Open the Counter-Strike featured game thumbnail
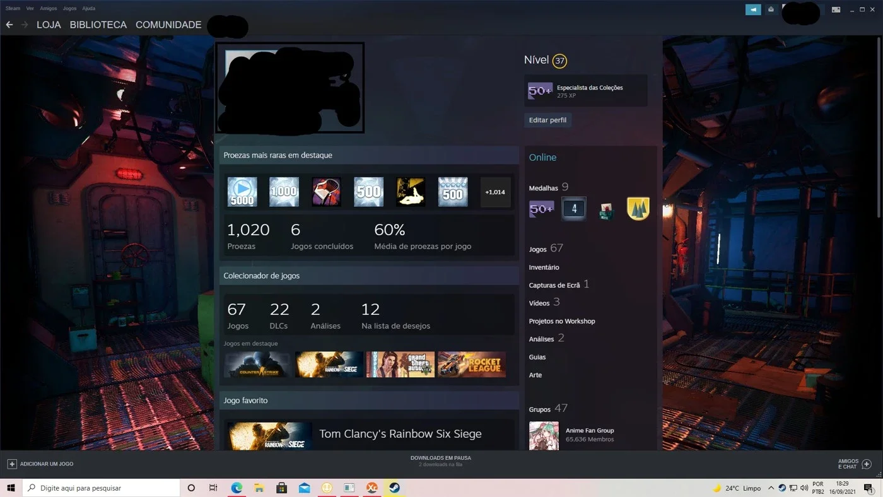The height and width of the screenshot is (497, 883). point(259,365)
